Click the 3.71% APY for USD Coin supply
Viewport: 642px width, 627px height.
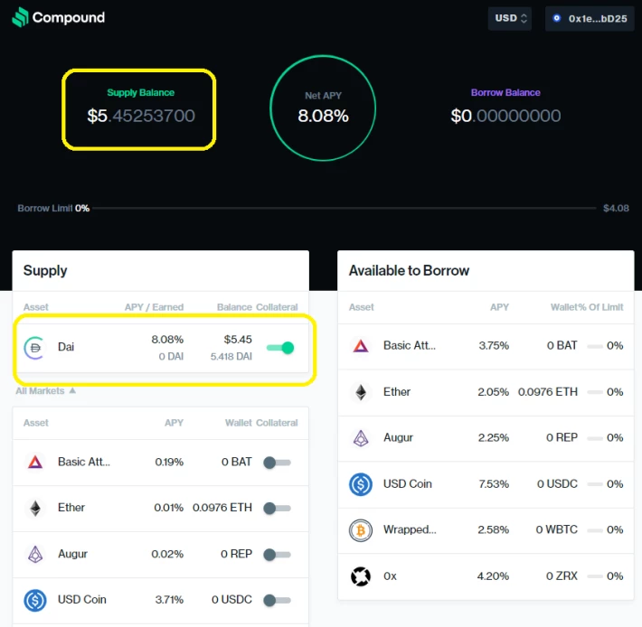169,600
